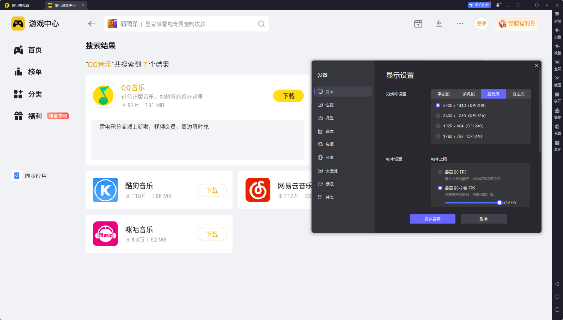The width and height of the screenshot is (563, 320).
Task: Click the back arrow beside search box
Action: (x=92, y=24)
